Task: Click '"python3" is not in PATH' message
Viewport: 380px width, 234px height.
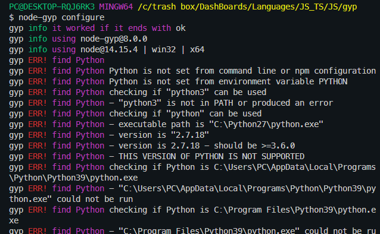Action: (226, 103)
